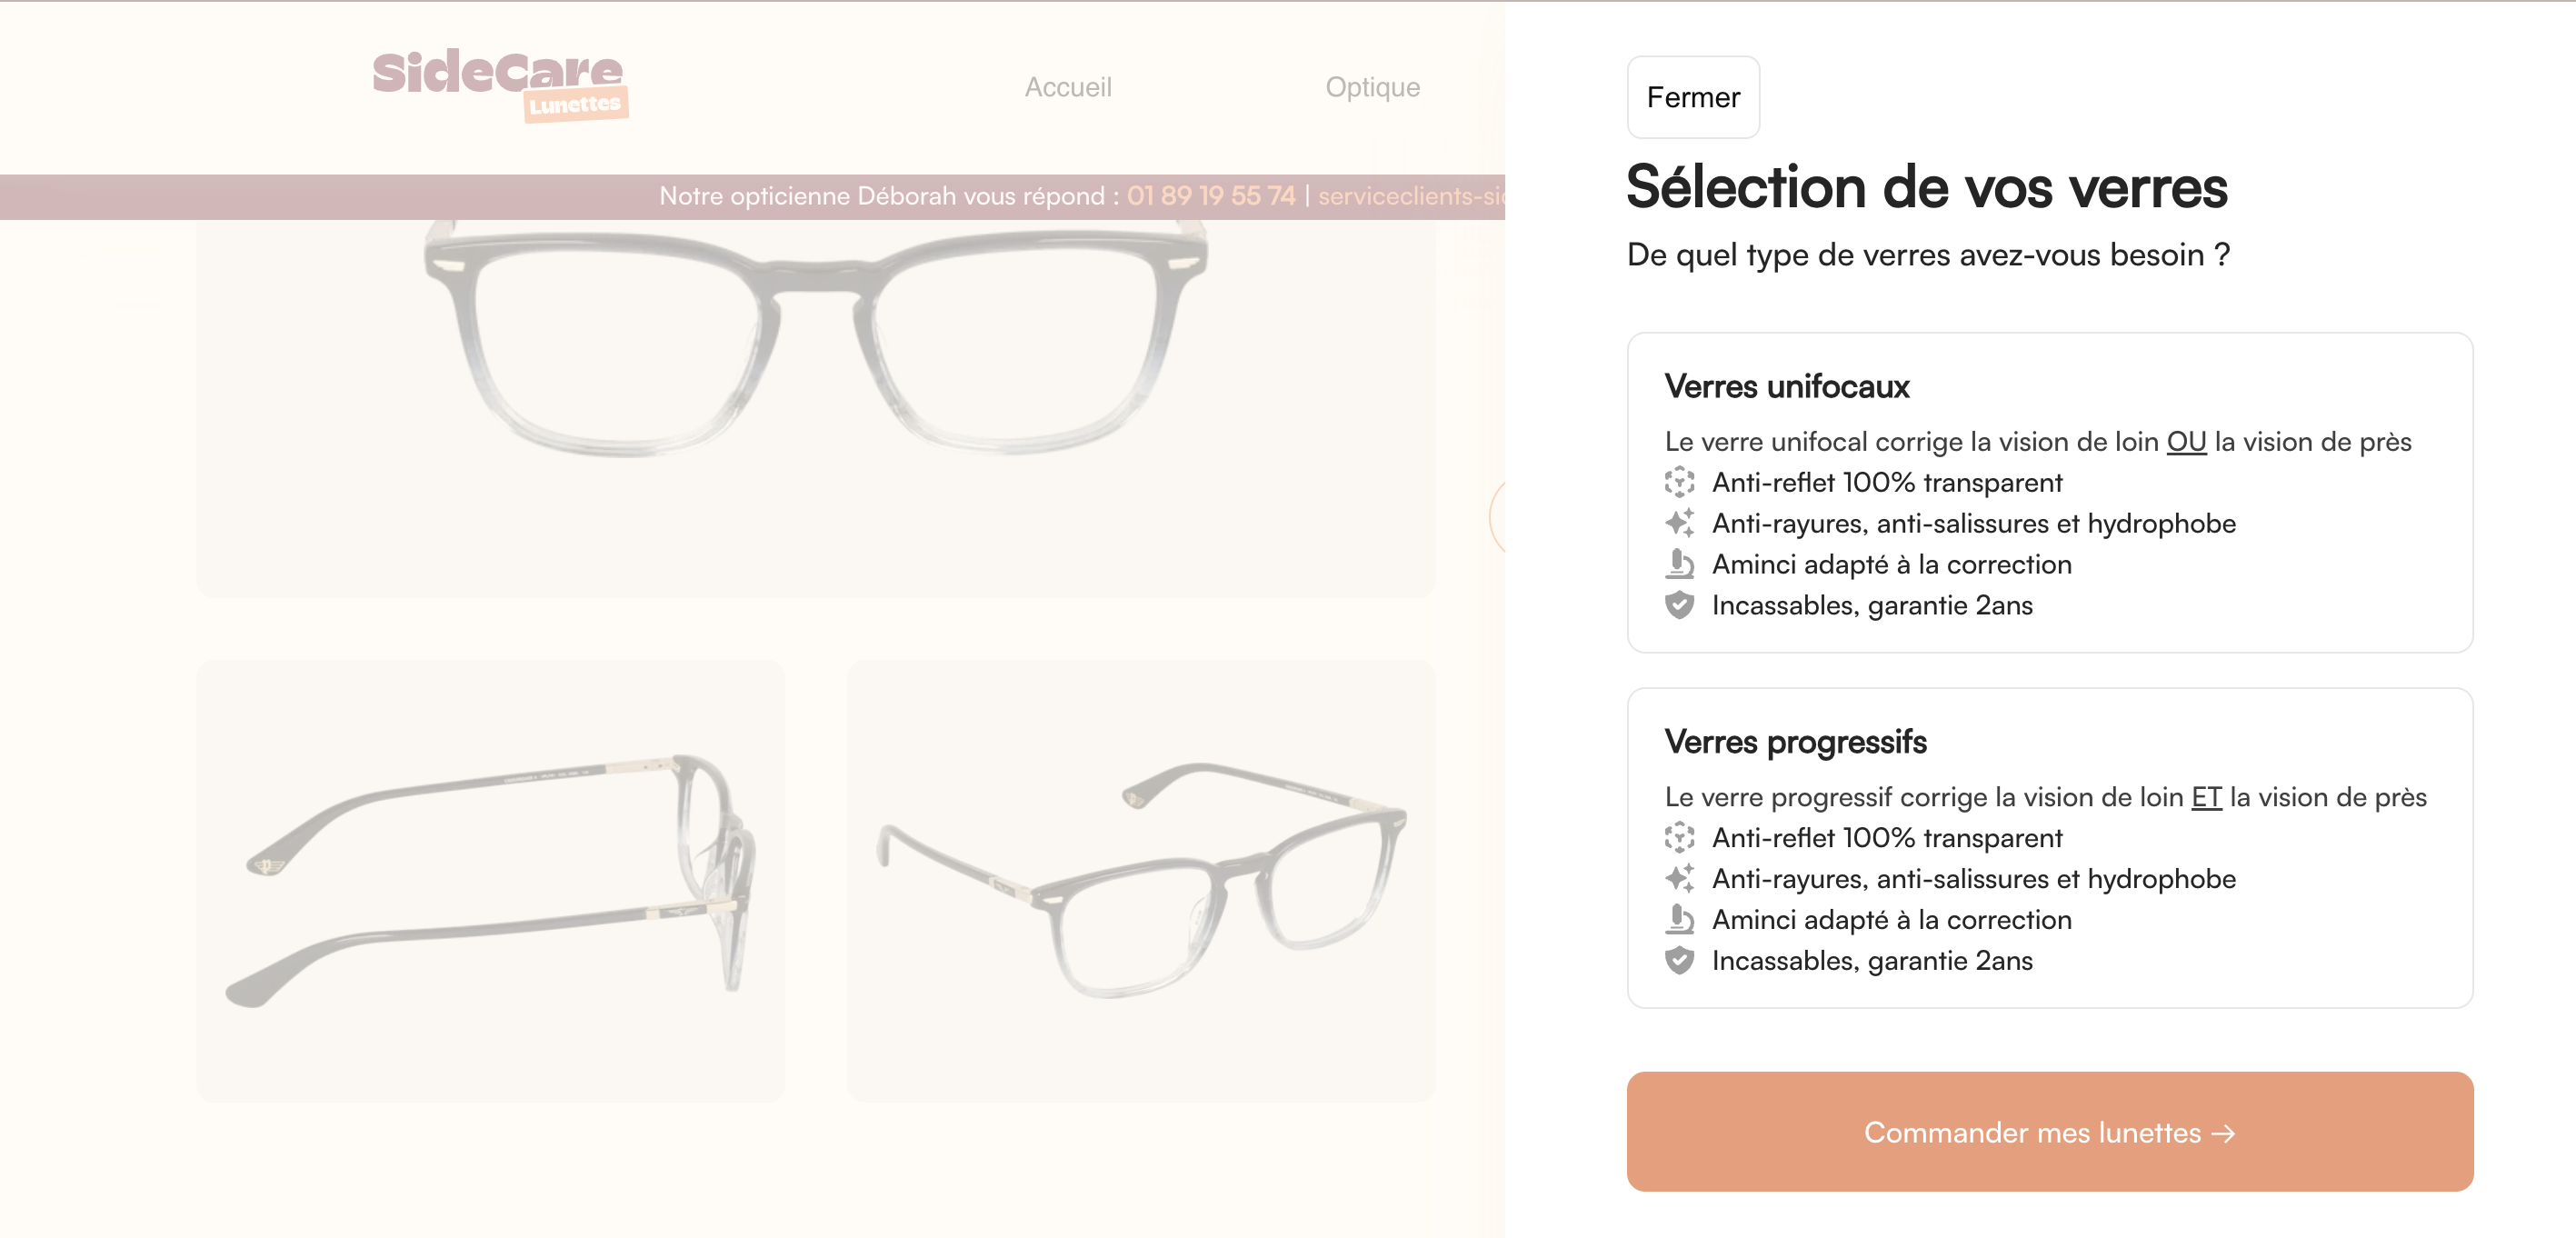2576x1238 pixels.
Task: Click Commander mes lunettes button
Action: click(x=2049, y=1131)
